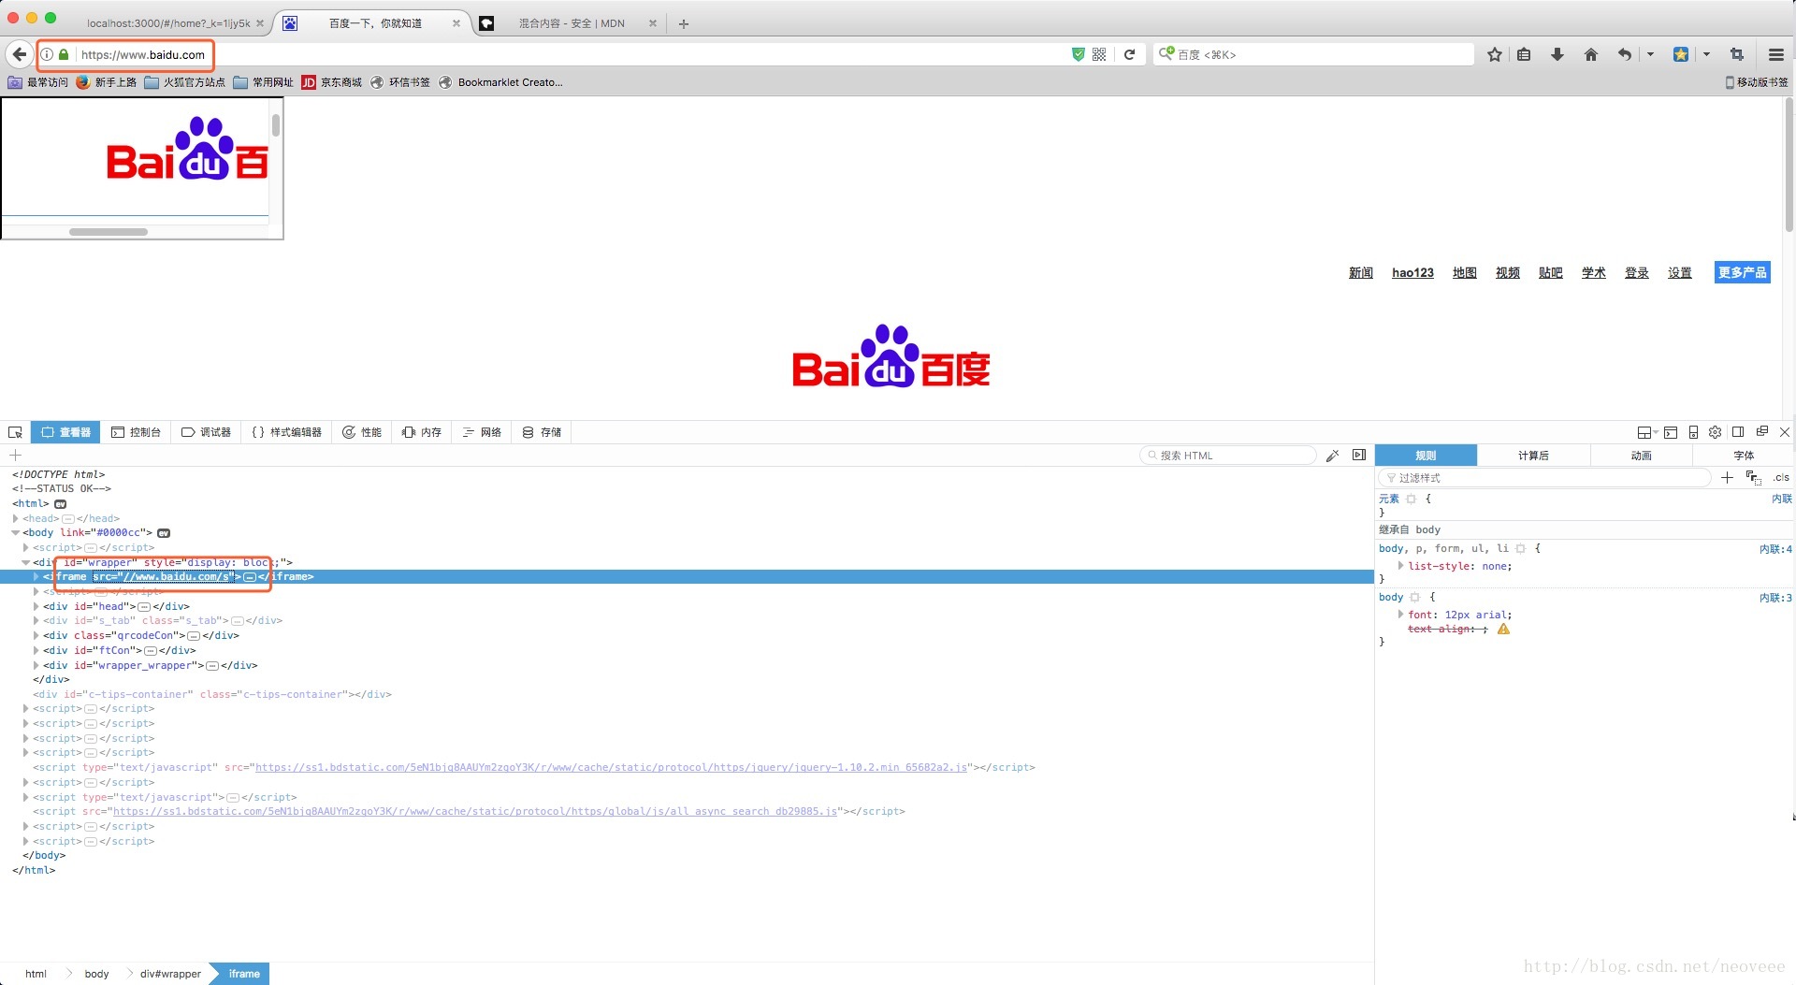Click the 过滤样式 filter styles field
Viewport: 1796px width, 985px height.
pyautogui.click(x=1544, y=478)
